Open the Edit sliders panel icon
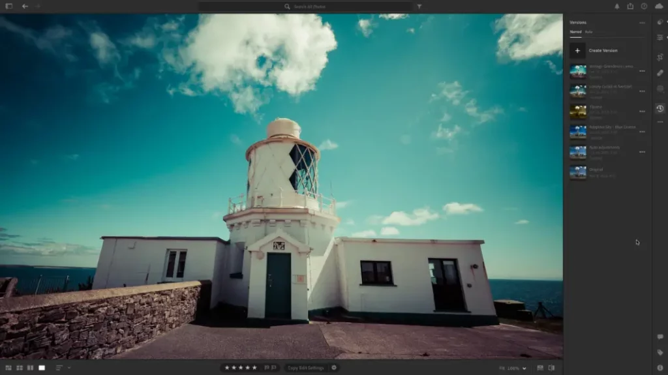Viewport: 668px width, 375px height. point(660,37)
